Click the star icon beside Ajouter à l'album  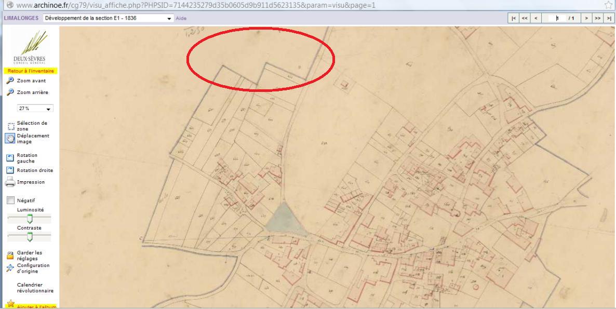point(10,304)
